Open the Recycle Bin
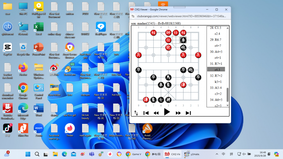283x159 pixels. [23, 49]
